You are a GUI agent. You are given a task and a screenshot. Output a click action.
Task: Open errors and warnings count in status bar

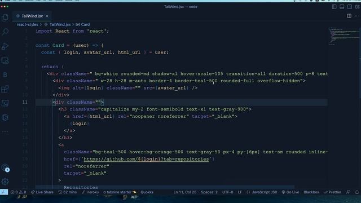pyautogui.click(x=19, y=192)
